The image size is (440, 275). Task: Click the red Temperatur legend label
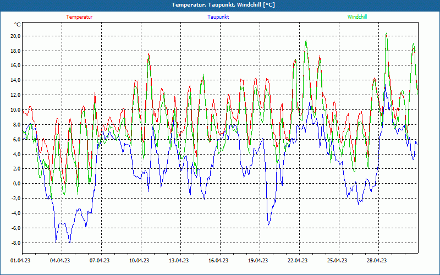point(79,17)
